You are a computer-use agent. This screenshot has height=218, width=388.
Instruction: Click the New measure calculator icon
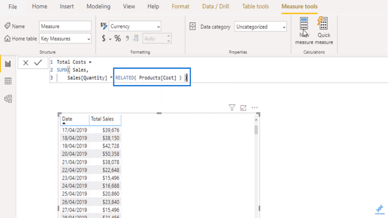click(x=304, y=23)
